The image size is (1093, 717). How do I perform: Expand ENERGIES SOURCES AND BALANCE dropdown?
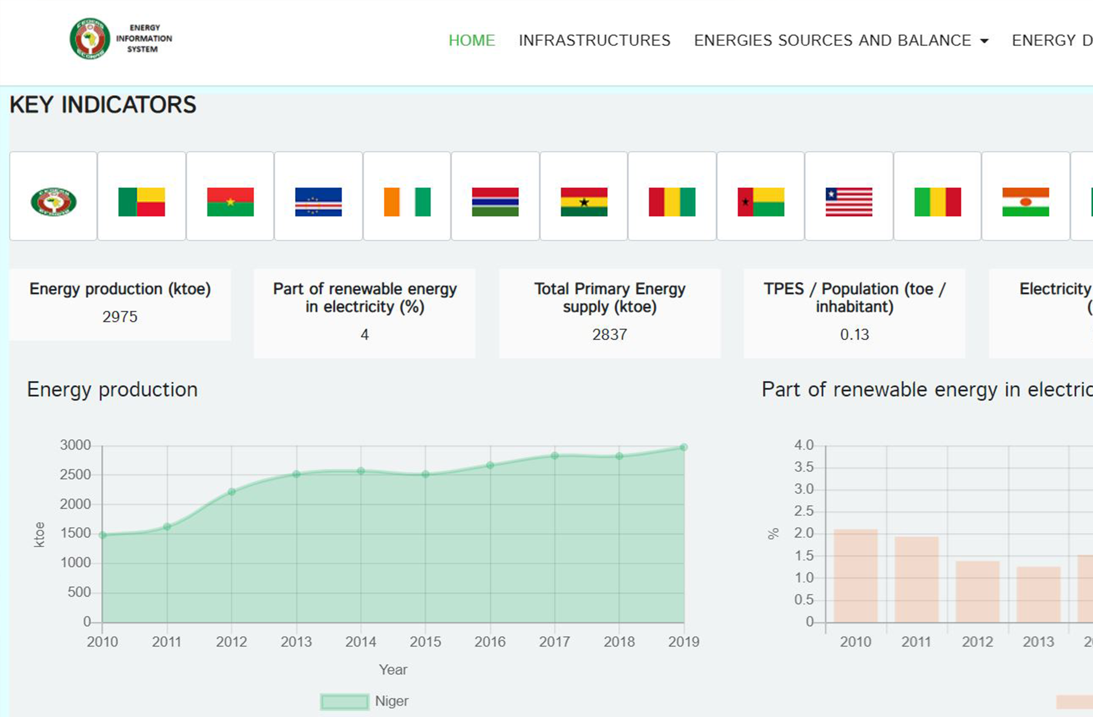[x=841, y=41]
